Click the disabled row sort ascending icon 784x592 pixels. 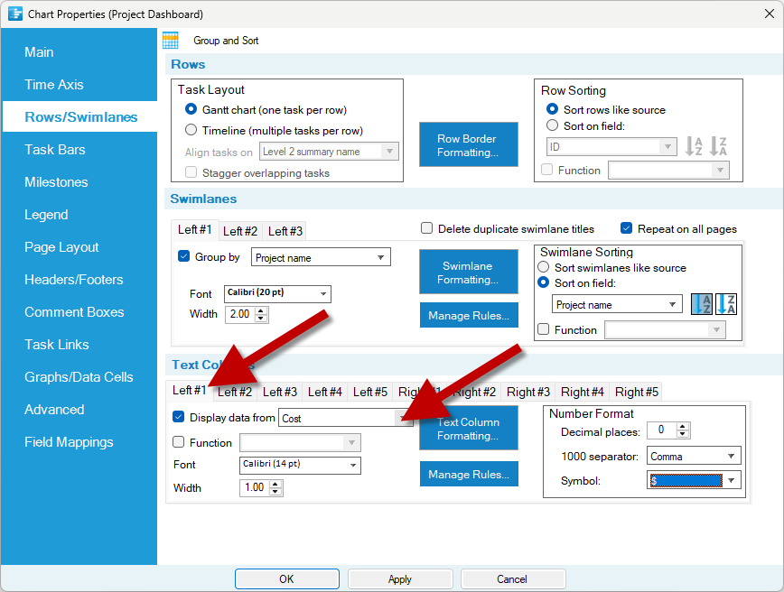point(694,146)
